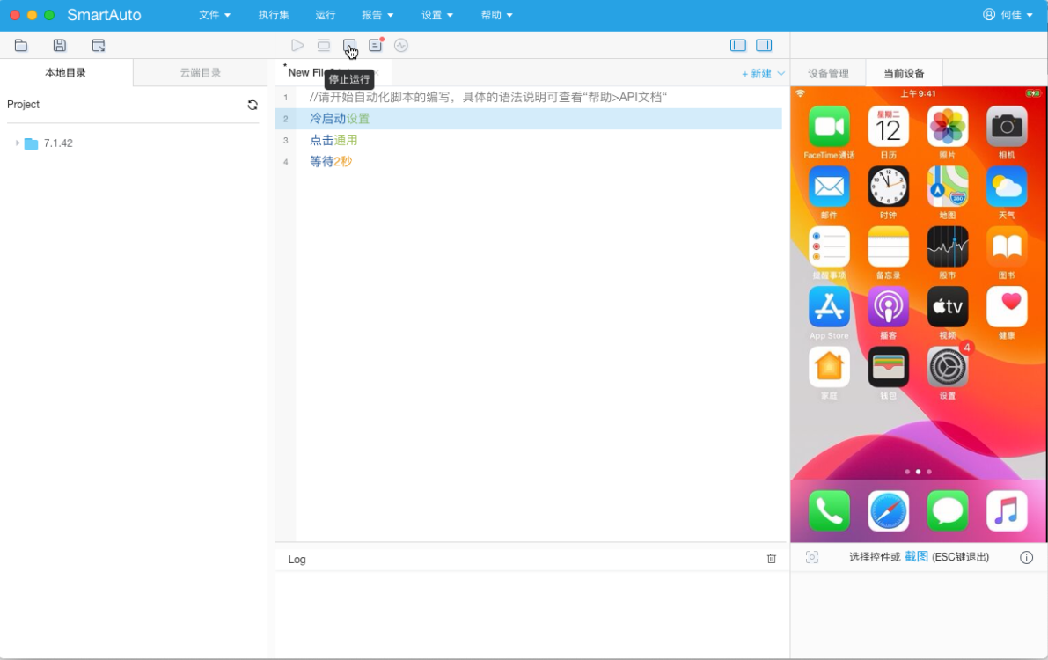The width and height of the screenshot is (1048, 660).
Task: Open the 运行 menu item
Action: [326, 15]
